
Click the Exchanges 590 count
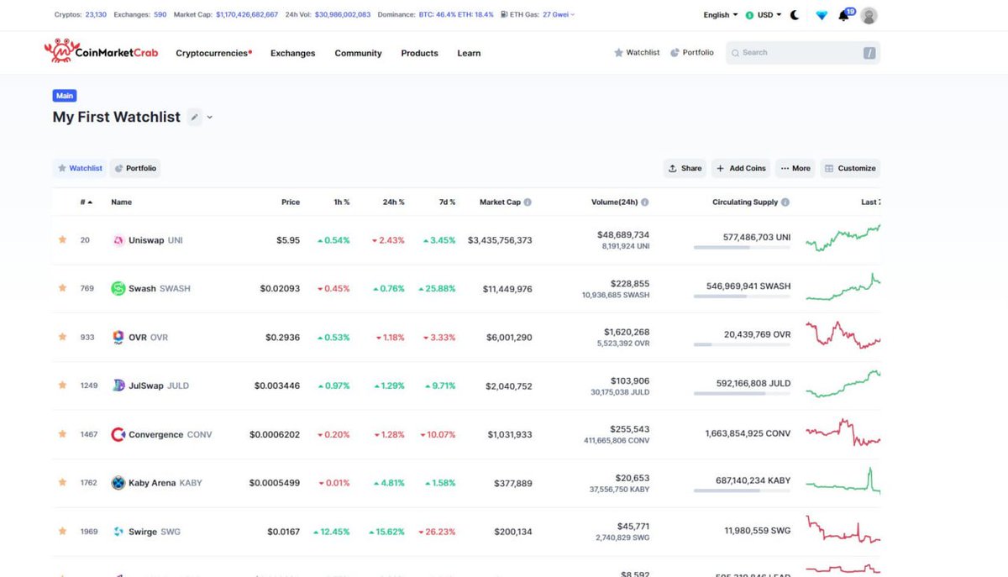click(160, 15)
